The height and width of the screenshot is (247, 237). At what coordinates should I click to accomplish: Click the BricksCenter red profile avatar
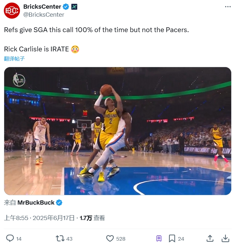[12, 10]
